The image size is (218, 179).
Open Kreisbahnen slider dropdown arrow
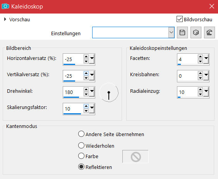[x=206, y=75]
